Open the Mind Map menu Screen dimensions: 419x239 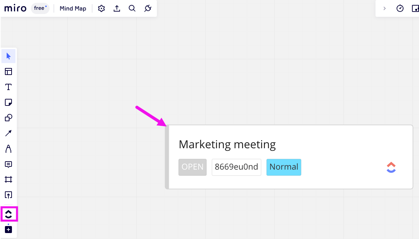[x=73, y=8]
